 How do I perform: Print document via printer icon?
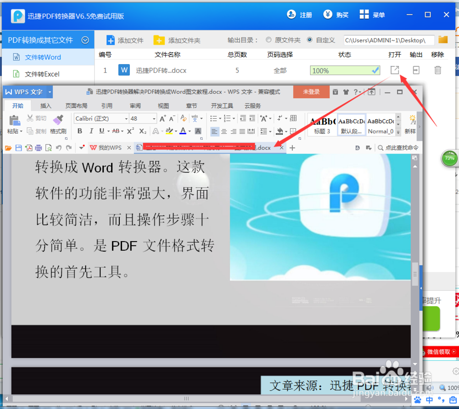pyautogui.click(x=39, y=148)
